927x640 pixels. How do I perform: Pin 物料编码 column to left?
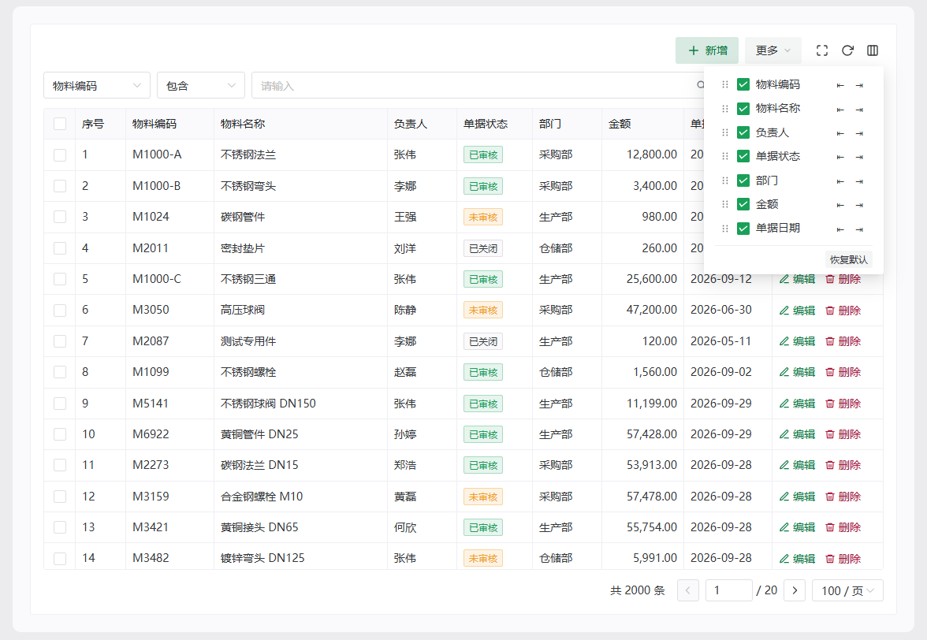pos(840,86)
